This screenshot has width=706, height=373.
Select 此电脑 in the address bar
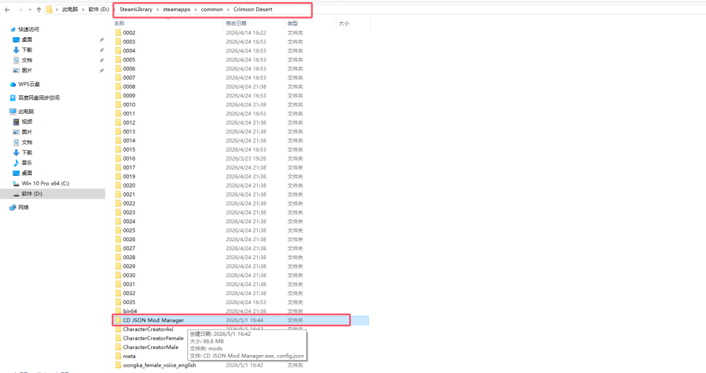(x=70, y=10)
